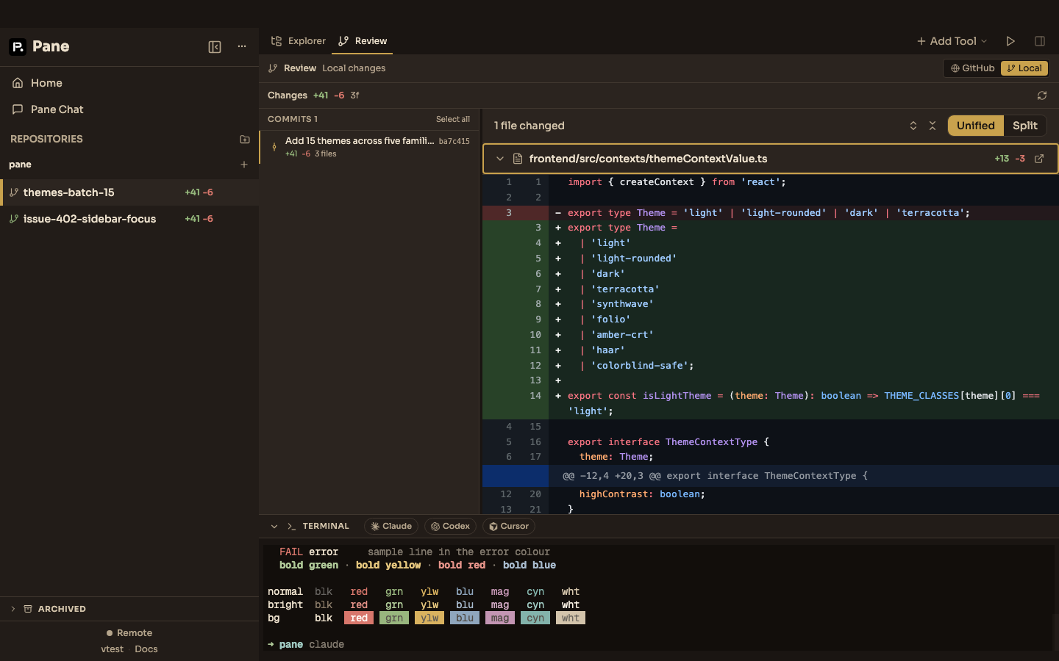Select the issue-402-sidebar-focus branch
Viewport: 1059px width, 661px height.
[129, 219]
